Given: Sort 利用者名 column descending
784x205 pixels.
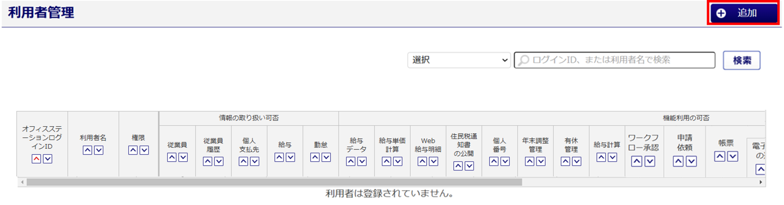Looking at the screenshot, I should (x=99, y=150).
